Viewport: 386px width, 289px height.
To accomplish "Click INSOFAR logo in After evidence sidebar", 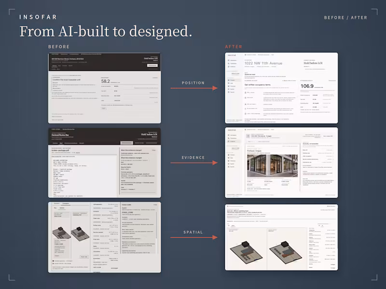I will tap(232, 130).
